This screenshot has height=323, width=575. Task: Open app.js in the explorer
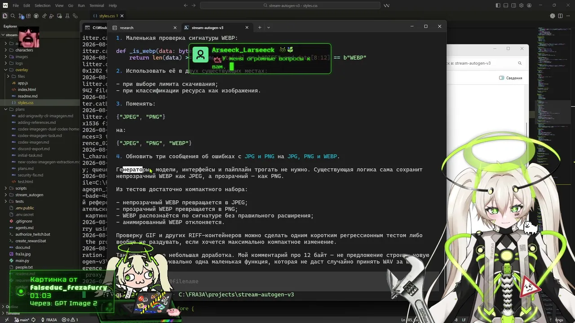[x=22, y=83]
